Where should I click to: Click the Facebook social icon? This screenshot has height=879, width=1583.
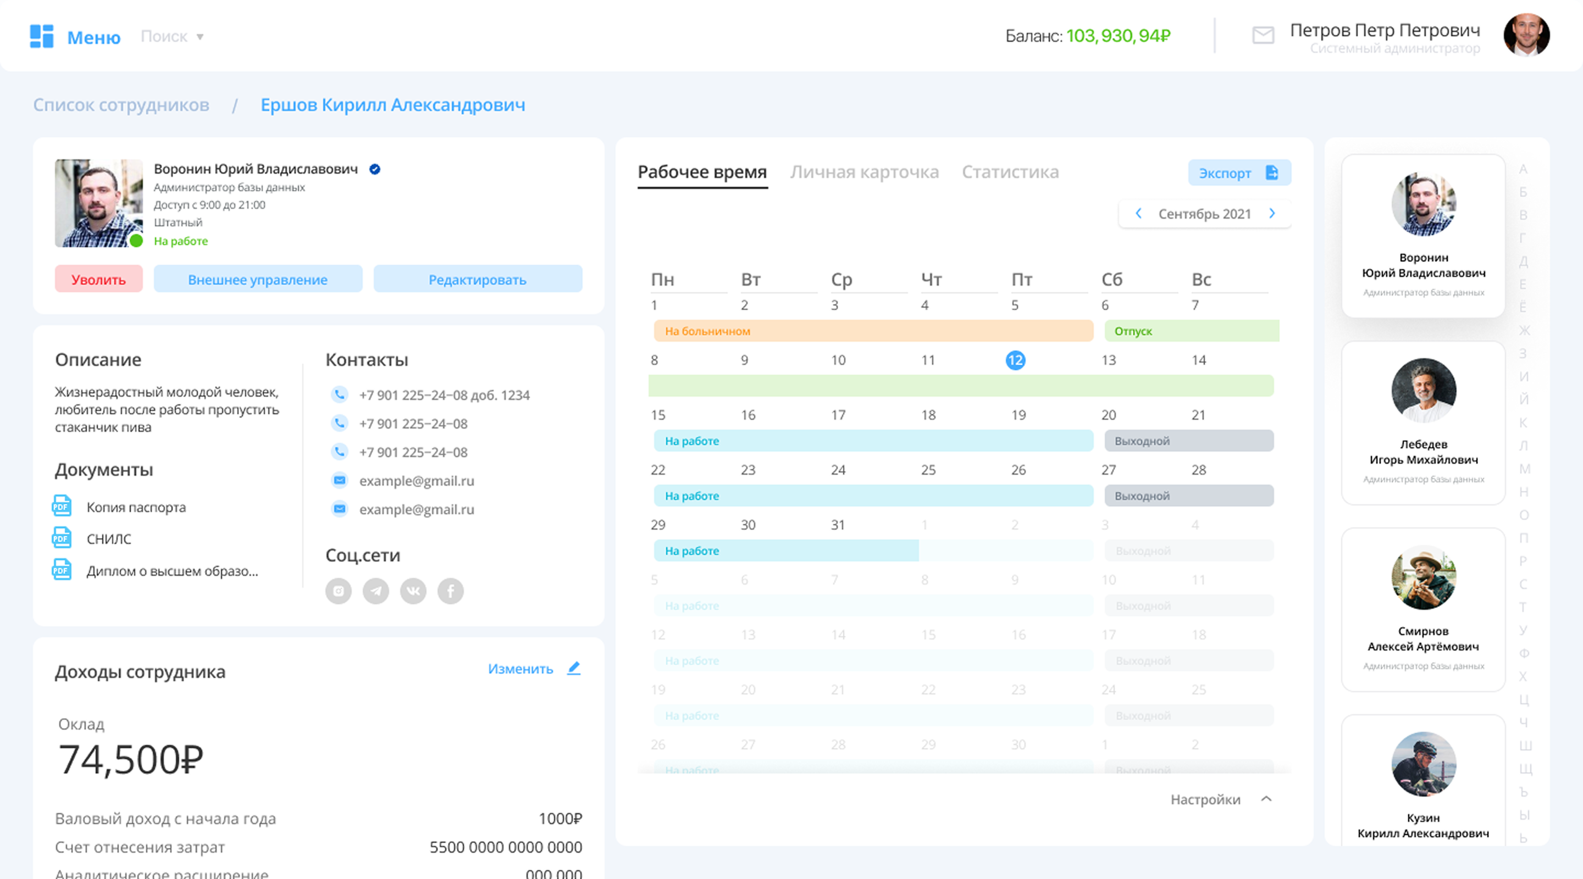(451, 591)
